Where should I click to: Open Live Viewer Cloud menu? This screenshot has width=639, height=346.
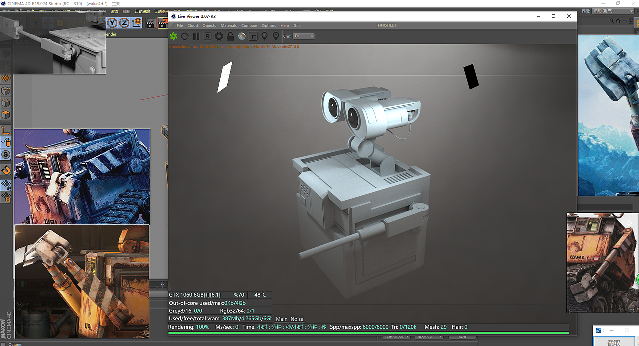tap(193, 25)
